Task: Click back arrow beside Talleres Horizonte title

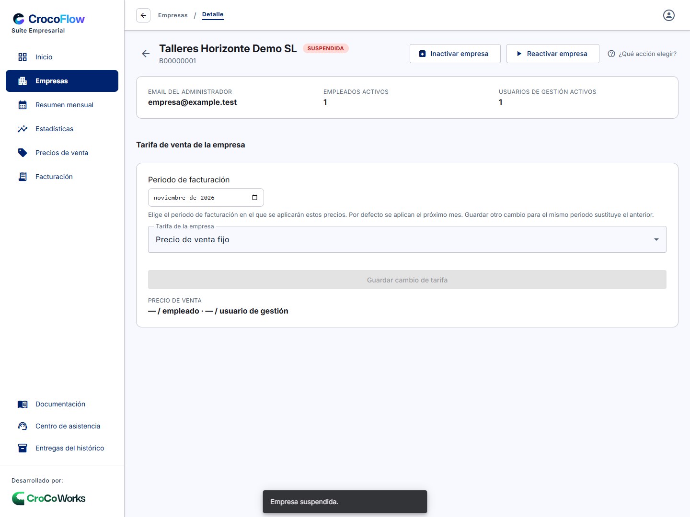Action: 146,54
